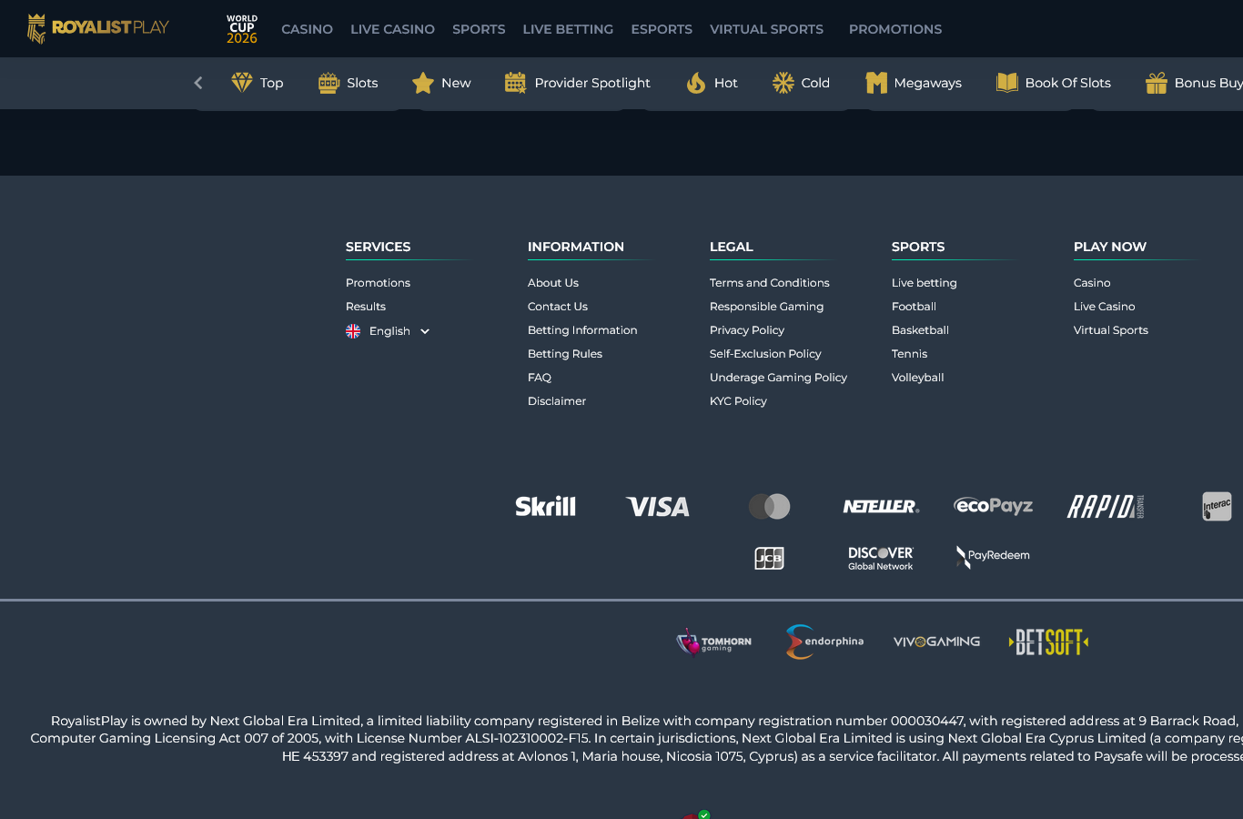This screenshot has width=1243, height=819.
Task: Open the SPORTS menu item
Action: tap(479, 29)
